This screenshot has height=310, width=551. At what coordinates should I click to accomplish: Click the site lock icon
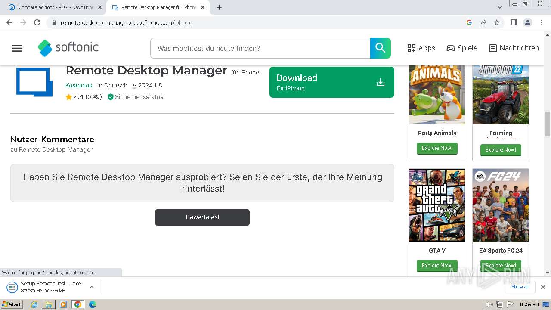(x=54, y=22)
